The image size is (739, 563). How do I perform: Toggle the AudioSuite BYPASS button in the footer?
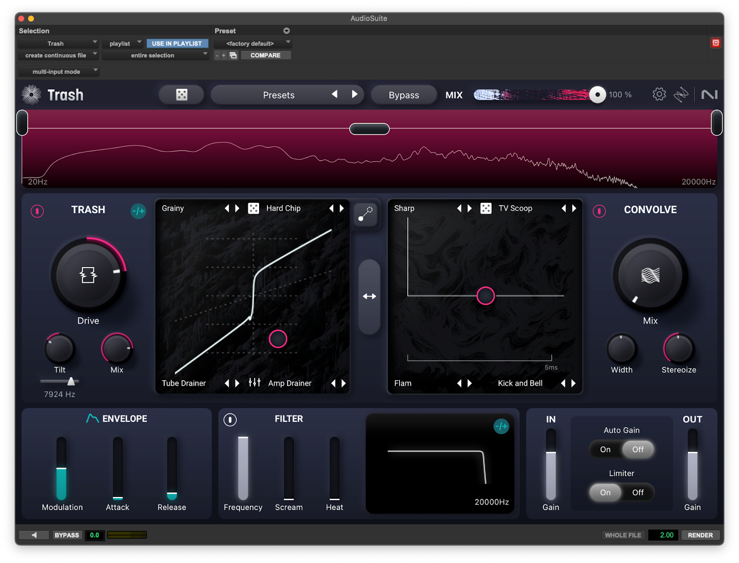(x=67, y=535)
